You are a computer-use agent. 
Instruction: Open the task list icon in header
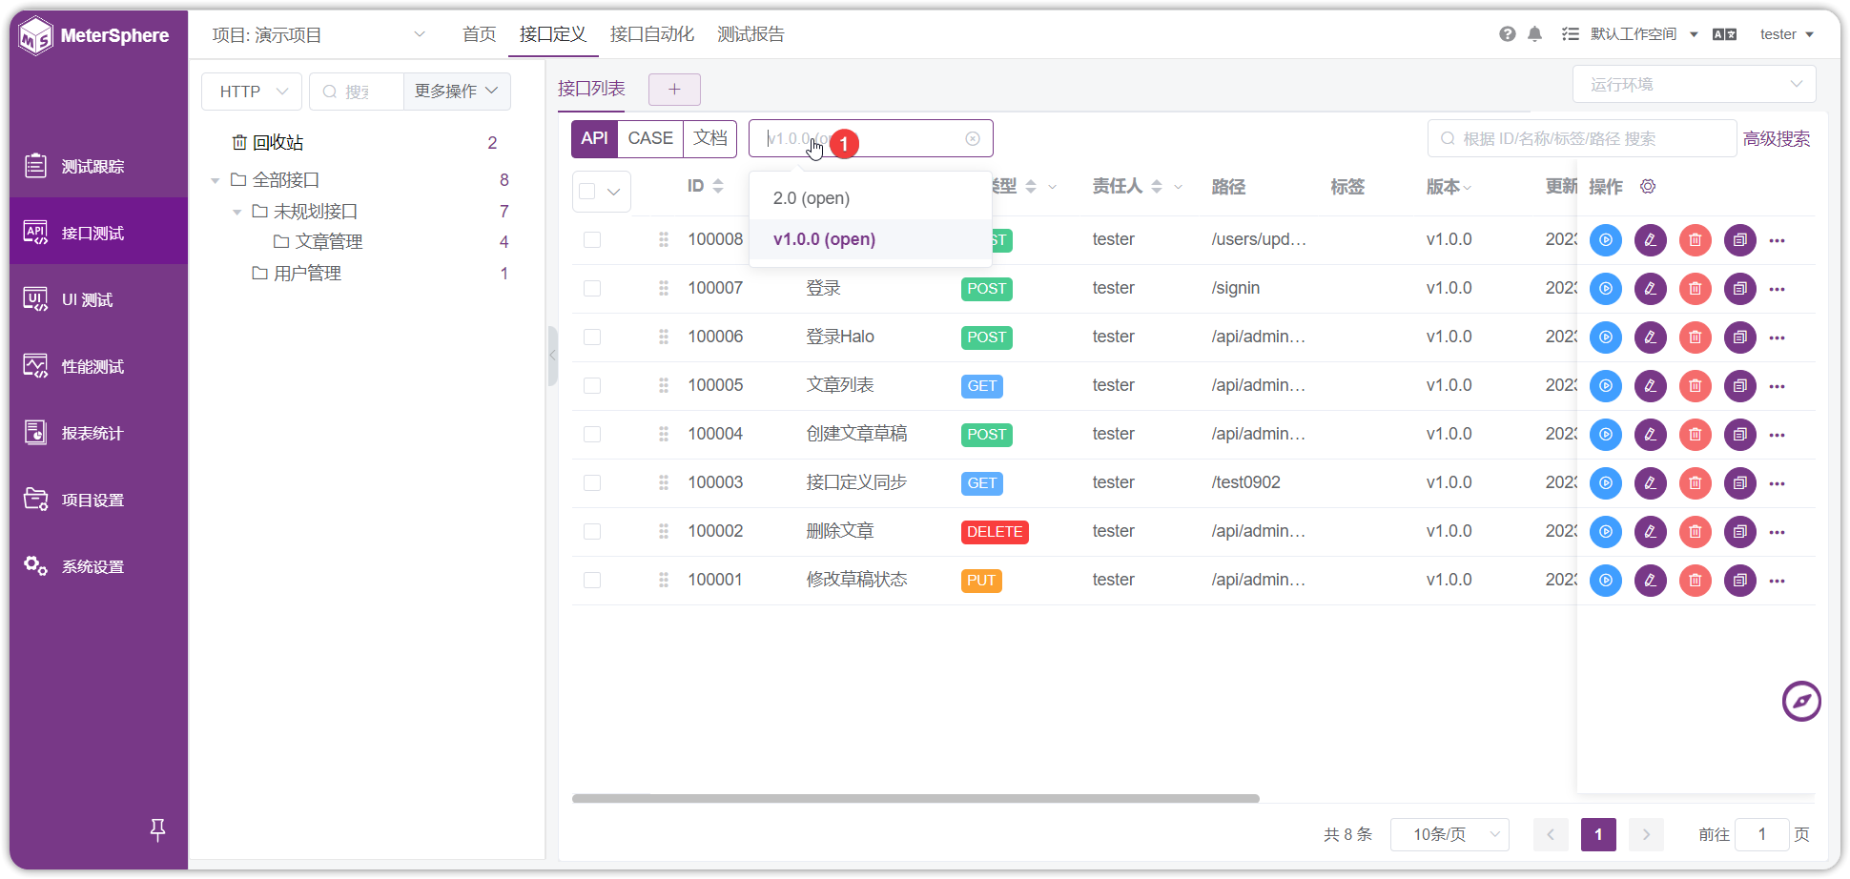1570,34
